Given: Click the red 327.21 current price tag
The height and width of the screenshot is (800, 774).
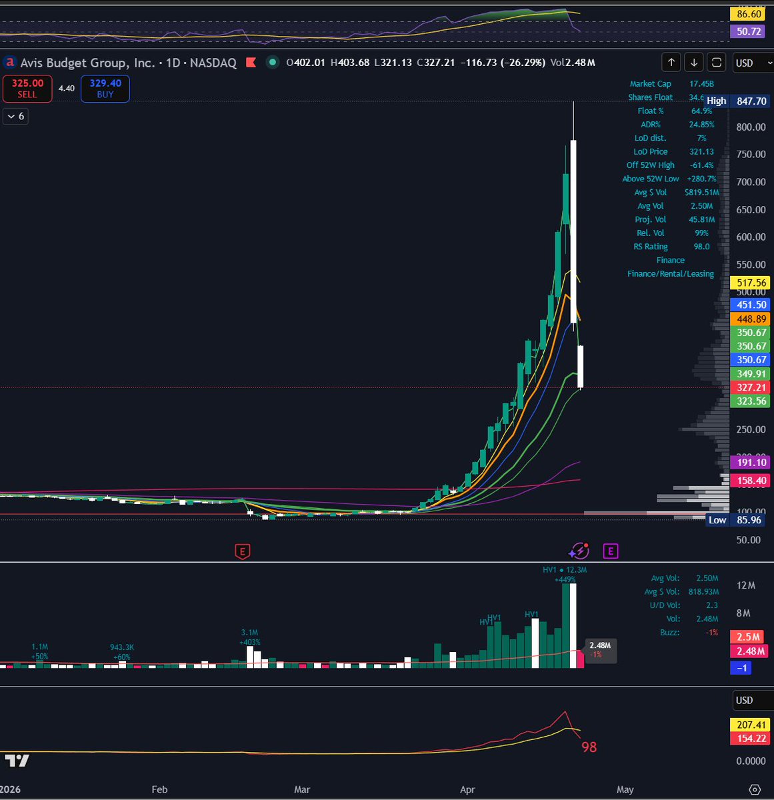Looking at the screenshot, I should point(751,387).
